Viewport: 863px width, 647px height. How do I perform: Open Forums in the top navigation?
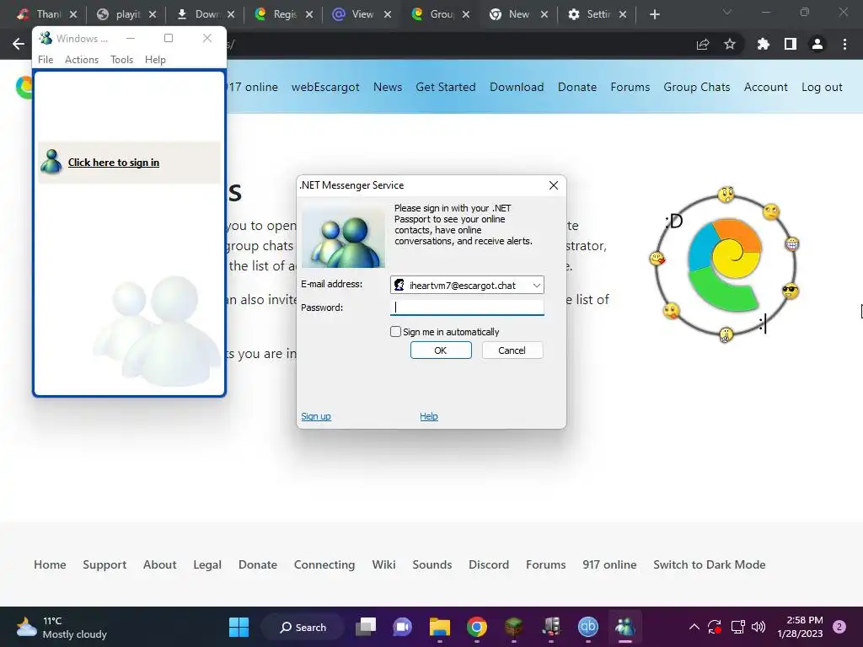point(630,87)
